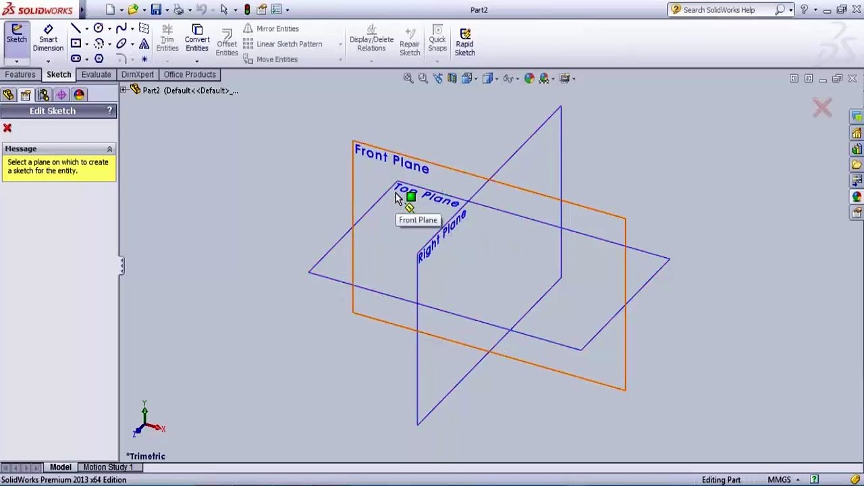Switch to the DimXpert tab
The width and height of the screenshot is (864, 486).
click(138, 74)
